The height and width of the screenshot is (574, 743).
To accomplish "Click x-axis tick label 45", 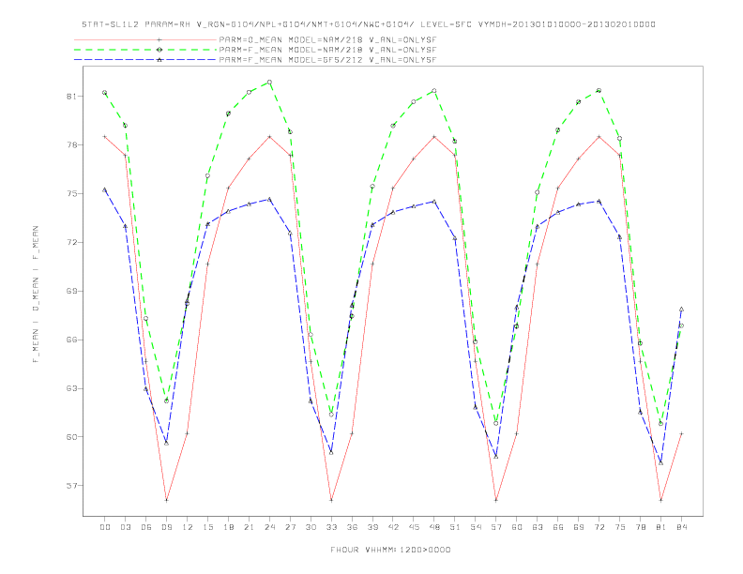I will 414,527.
